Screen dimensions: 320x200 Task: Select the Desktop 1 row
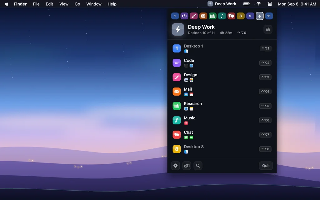pos(222,48)
